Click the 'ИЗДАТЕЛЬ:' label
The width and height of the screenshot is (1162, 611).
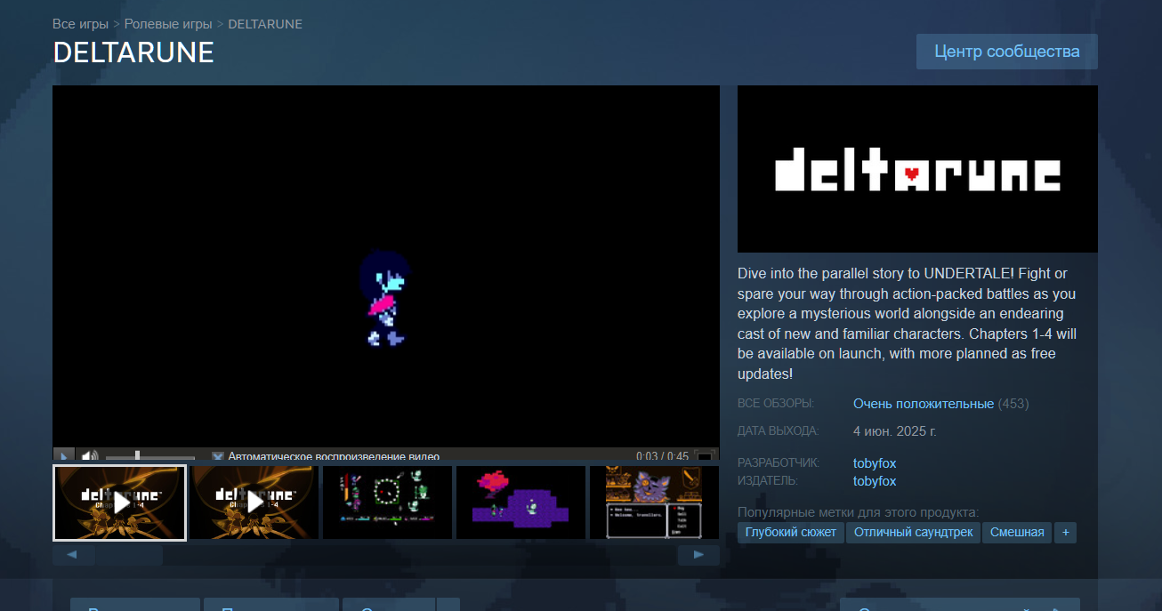click(768, 481)
